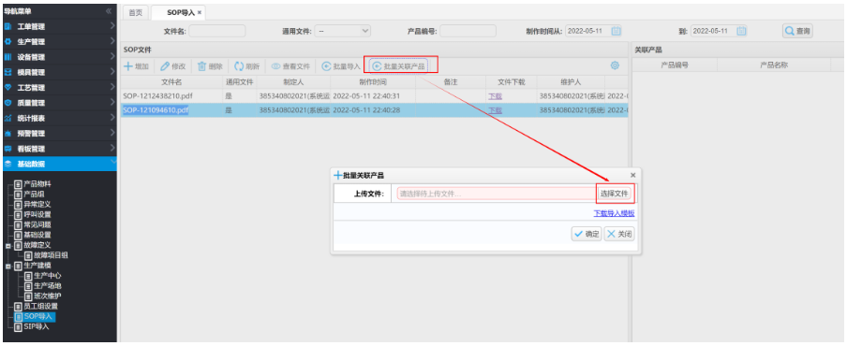Click the 选择文件 button
This screenshot has width=847, height=346.
615,194
